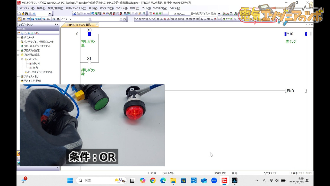This screenshot has height=186, width=330.
Task: Open Zoom from the Windows taskbar
Action: click(x=214, y=181)
